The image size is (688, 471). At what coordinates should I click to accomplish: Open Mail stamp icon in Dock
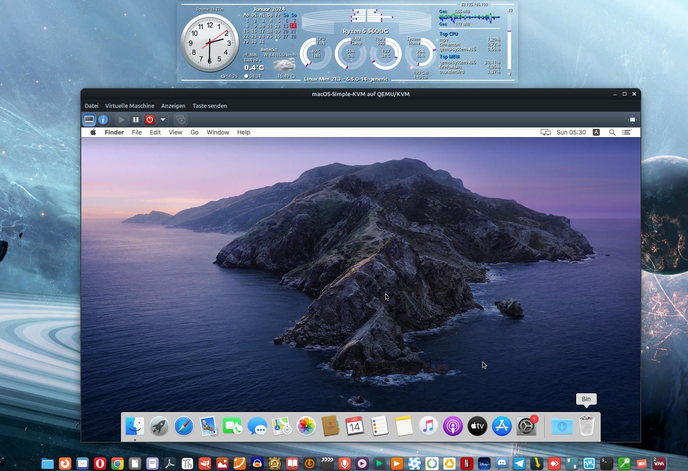coord(208,426)
